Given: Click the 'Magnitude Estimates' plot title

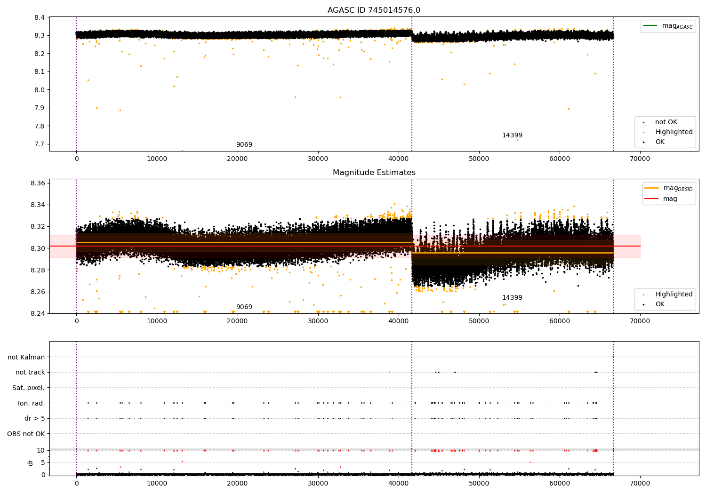Looking at the screenshot, I should [x=374, y=173].
